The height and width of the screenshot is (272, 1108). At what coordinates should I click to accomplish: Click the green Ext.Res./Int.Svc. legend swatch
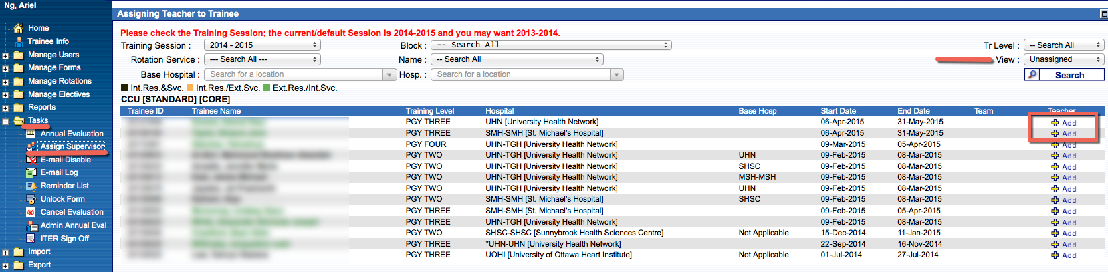(267, 88)
